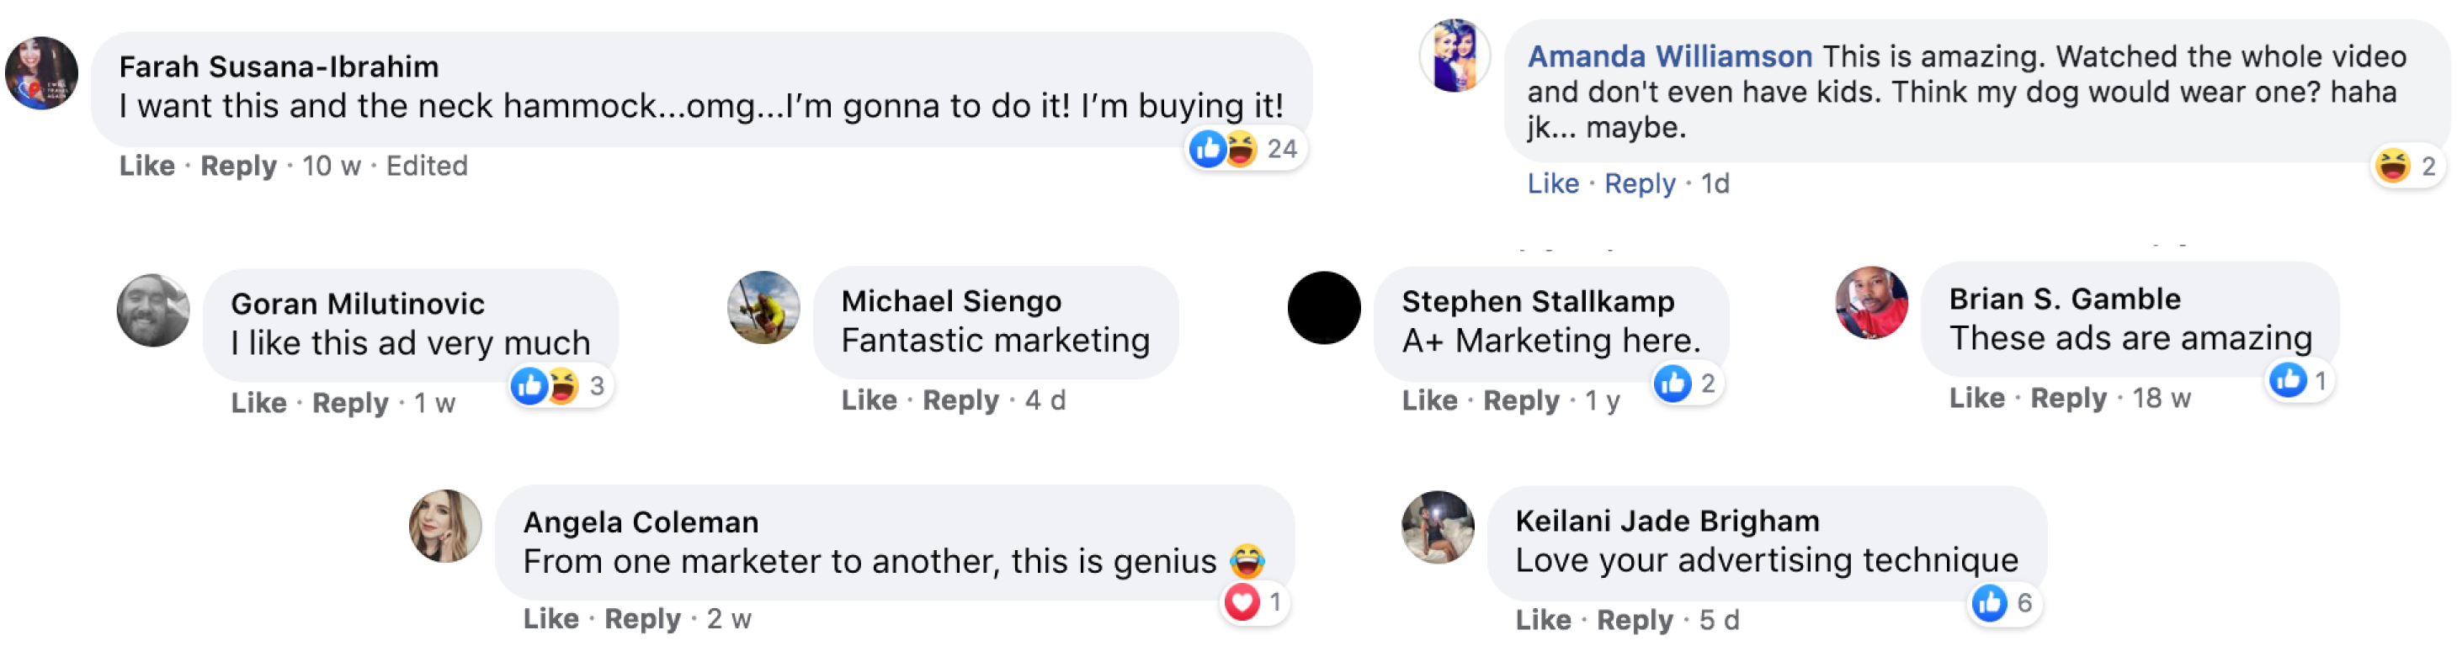Like Farah Susana-Ibrahim's comment
Screen dimensions: 2457x646
tap(147, 166)
